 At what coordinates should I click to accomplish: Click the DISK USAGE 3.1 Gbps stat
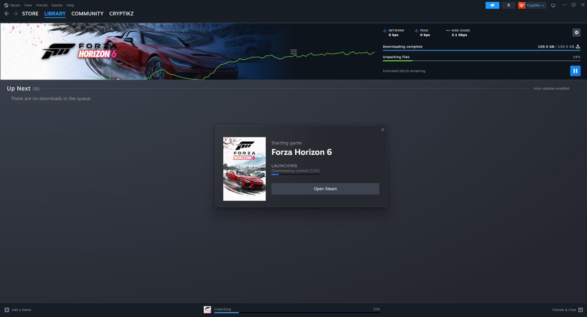[x=458, y=33]
